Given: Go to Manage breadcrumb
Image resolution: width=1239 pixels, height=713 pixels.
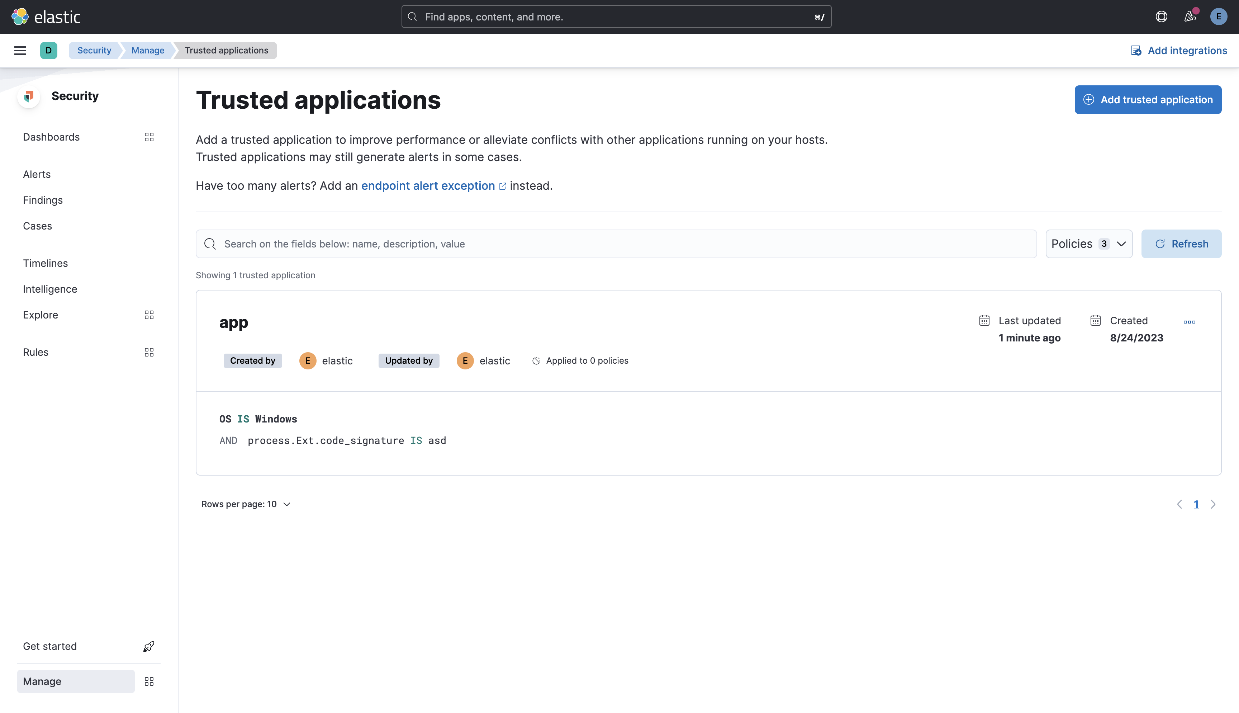Looking at the screenshot, I should pyautogui.click(x=148, y=51).
